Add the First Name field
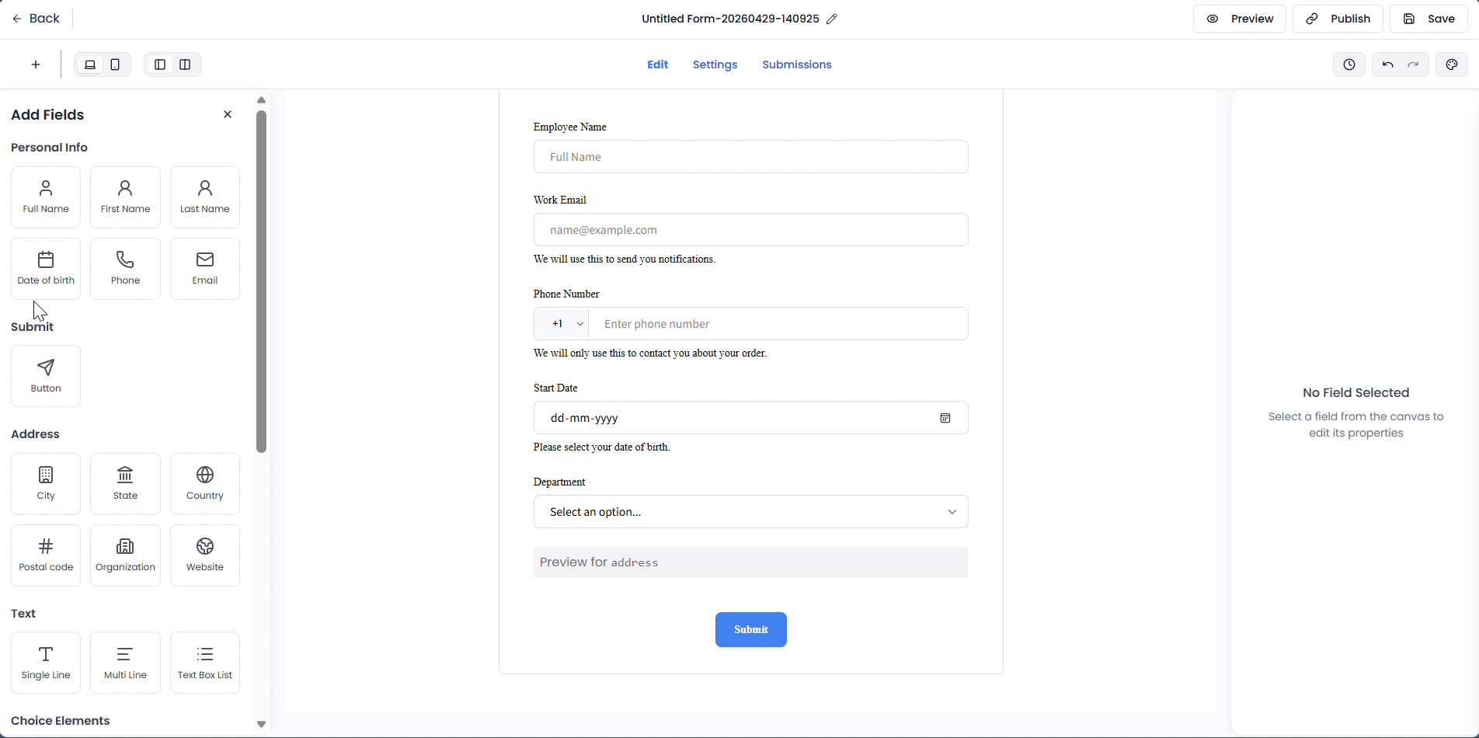Image resolution: width=1479 pixels, height=738 pixels. (x=125, y=197)
